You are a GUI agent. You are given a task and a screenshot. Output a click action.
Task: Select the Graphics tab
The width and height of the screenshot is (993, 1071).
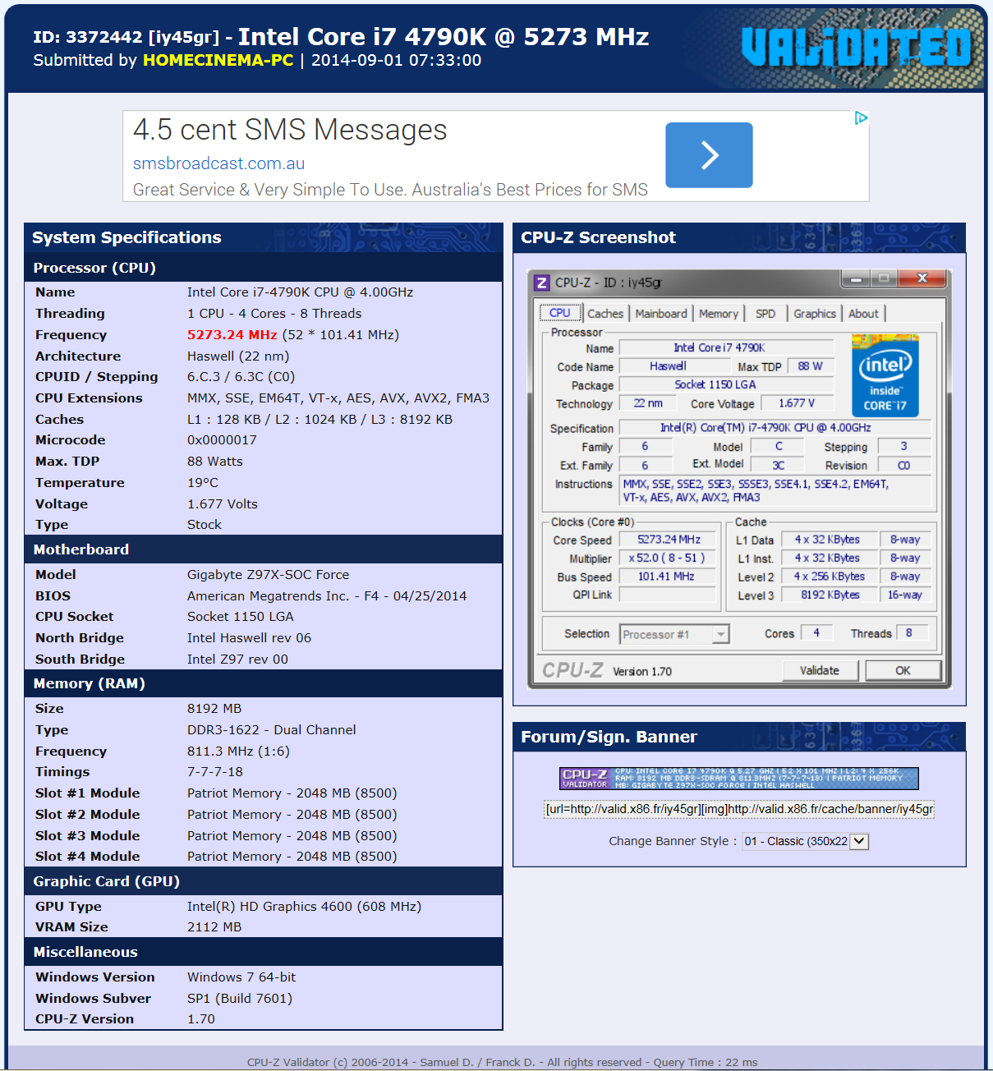coord(815,314)
